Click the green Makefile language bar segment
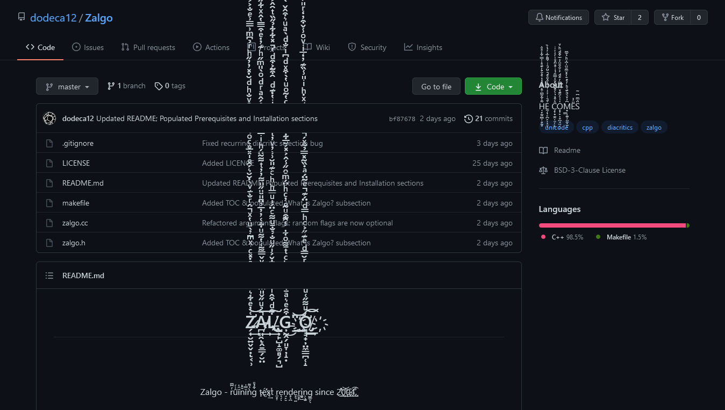Image resolution: width=725 pixels, height=410 pixels. [x=688, y=225]
